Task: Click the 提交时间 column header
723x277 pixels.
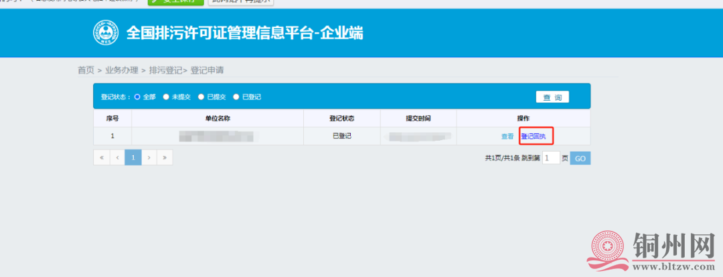Action: point(418,118)
